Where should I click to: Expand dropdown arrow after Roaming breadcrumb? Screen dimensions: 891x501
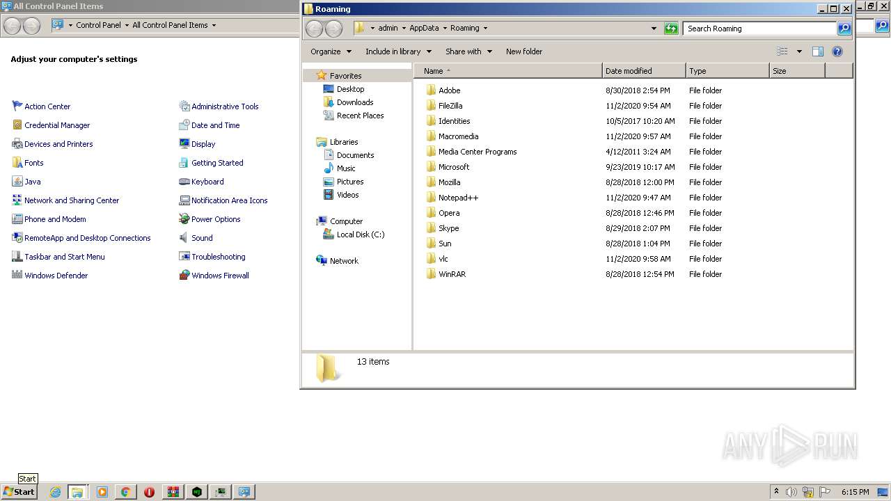tap(485, 29)
